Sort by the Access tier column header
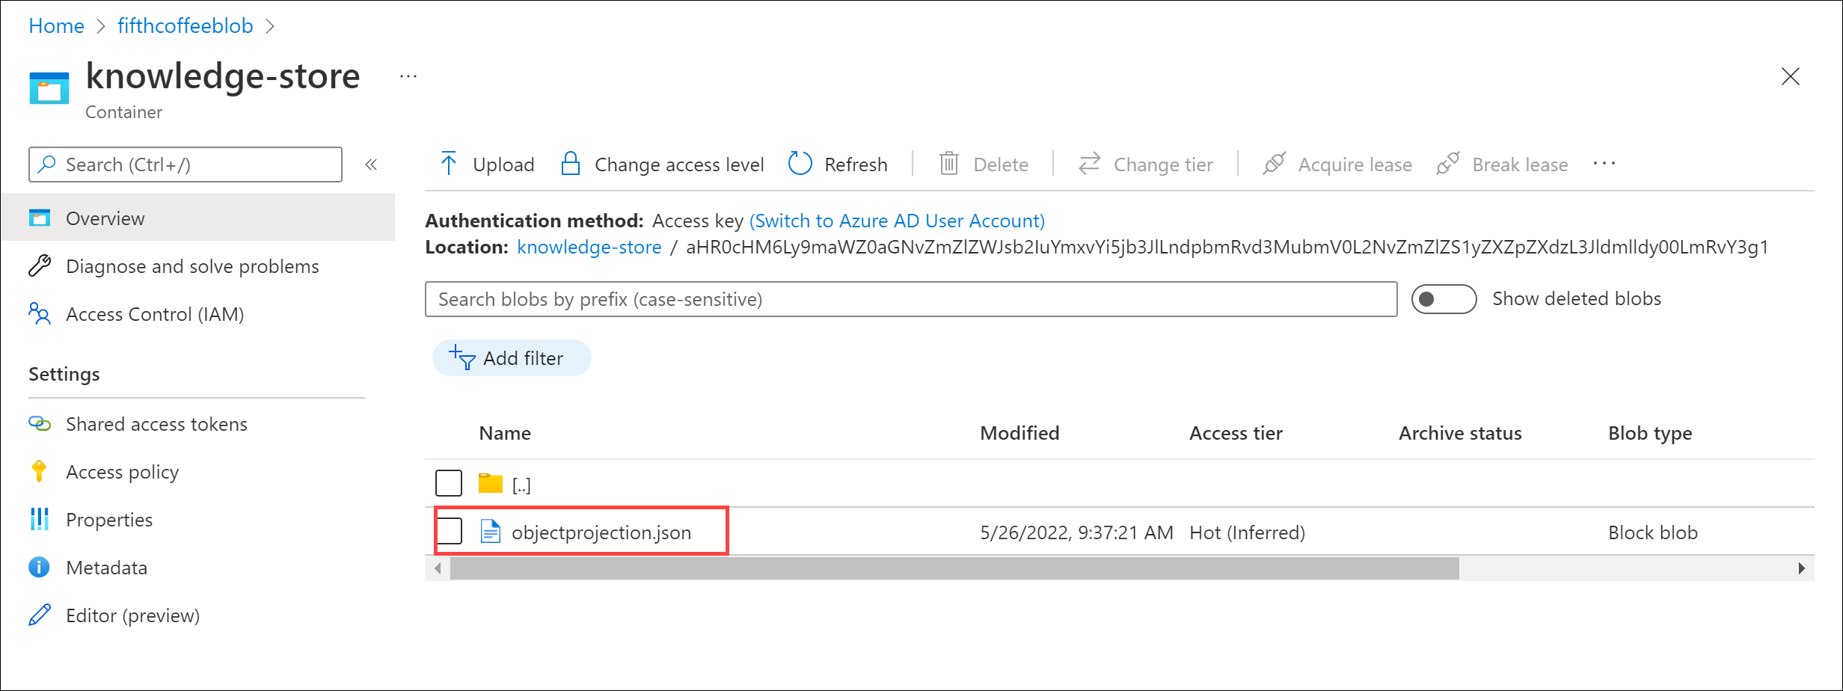Screen dimensions: 1843x691 (x=1236, y=433)
